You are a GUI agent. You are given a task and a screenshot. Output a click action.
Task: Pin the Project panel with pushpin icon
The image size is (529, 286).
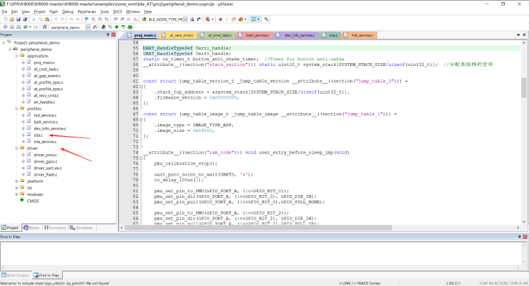click(x=106, y=35)
